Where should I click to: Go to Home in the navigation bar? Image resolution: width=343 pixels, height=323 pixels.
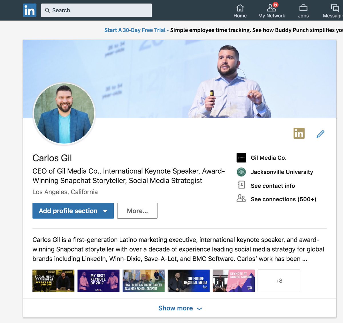pyautogui.click(x=240, y=11)
